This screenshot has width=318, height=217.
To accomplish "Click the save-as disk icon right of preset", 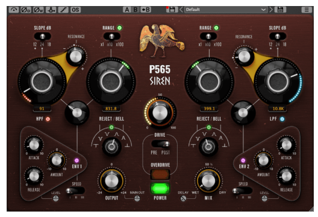I will coord(280,10).
